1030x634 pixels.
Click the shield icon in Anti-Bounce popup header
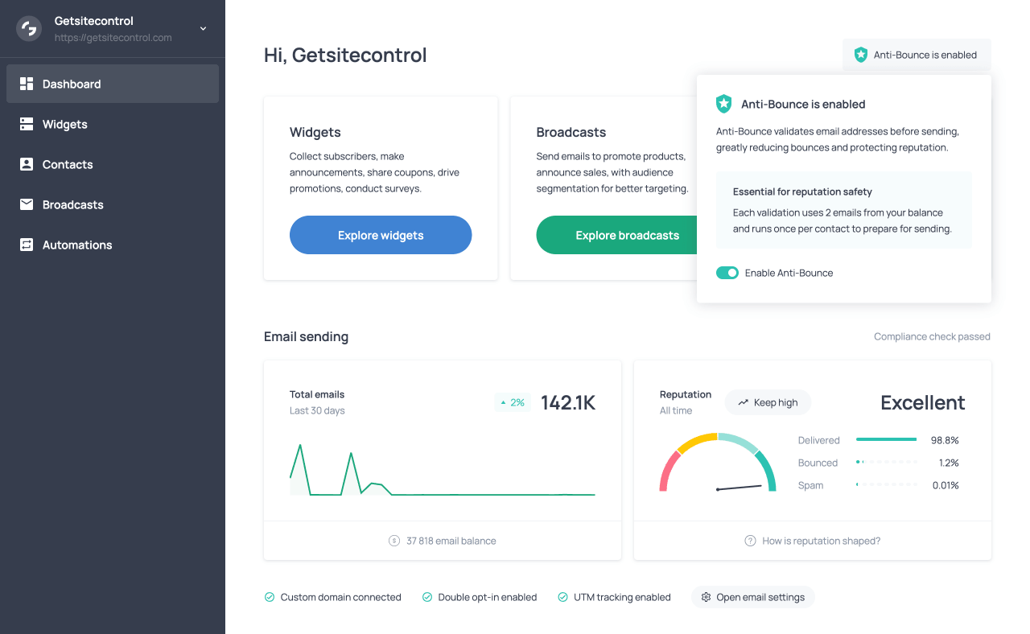[x=724, y=104]
